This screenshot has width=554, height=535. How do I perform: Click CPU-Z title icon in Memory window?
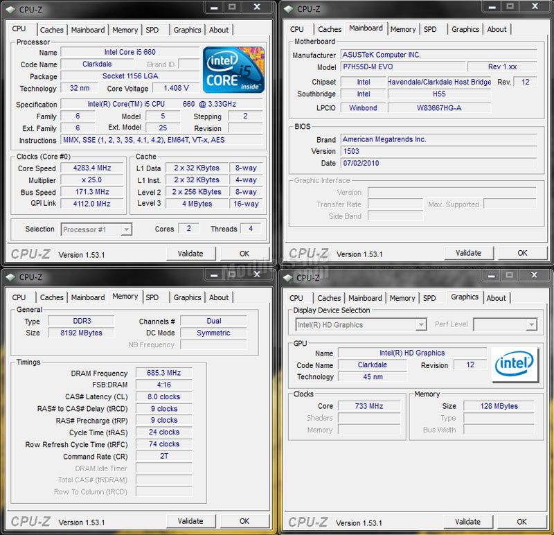point(10,277)
